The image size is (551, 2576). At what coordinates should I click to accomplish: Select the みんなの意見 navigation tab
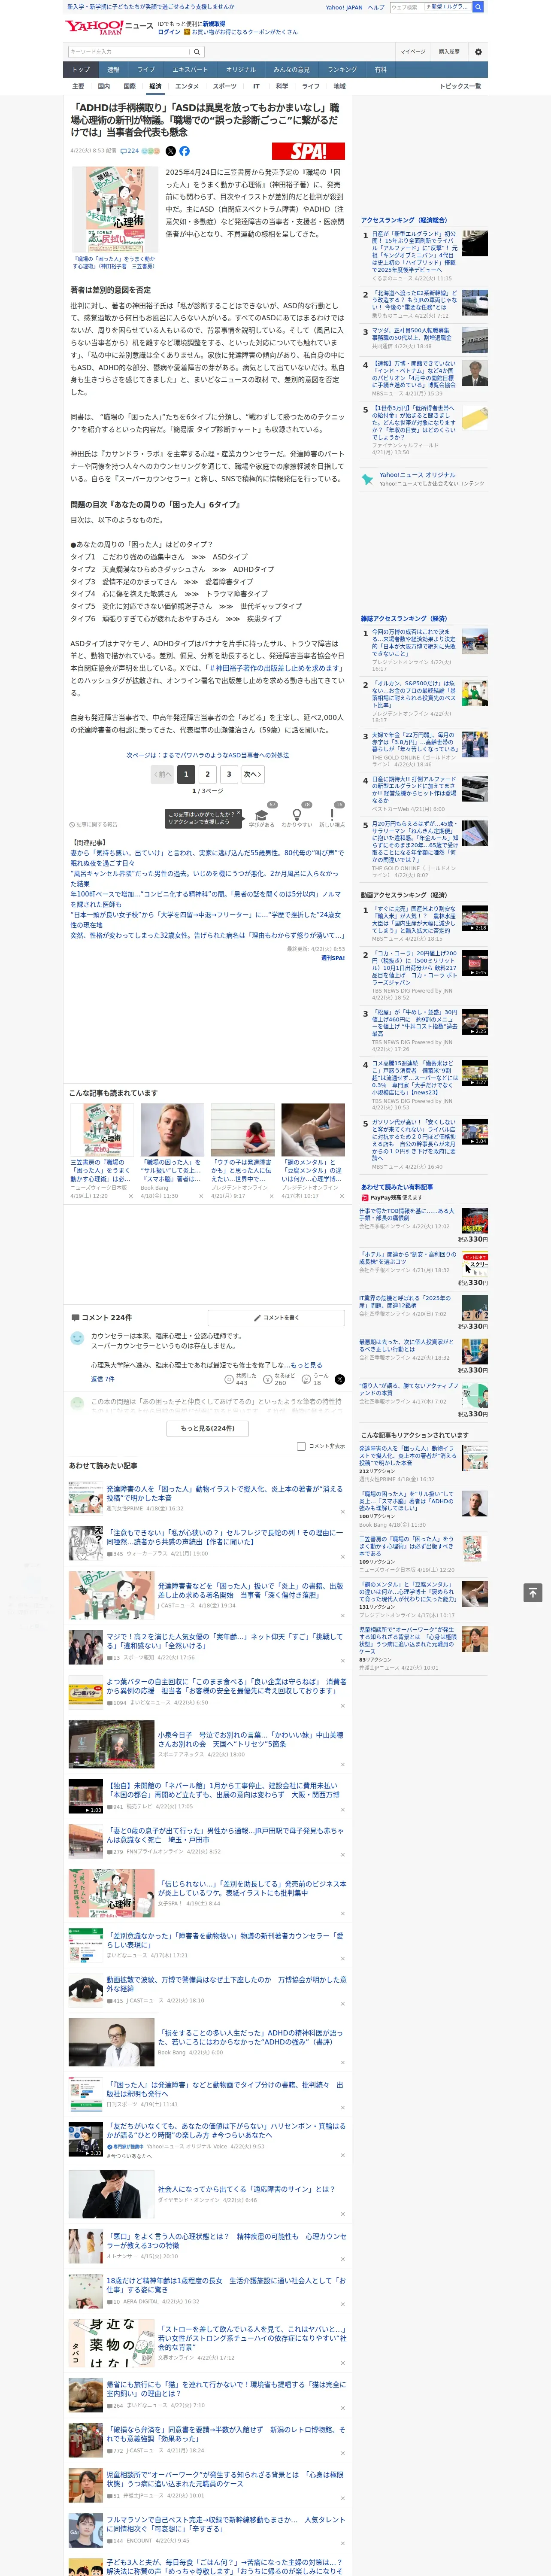point(292,70)
